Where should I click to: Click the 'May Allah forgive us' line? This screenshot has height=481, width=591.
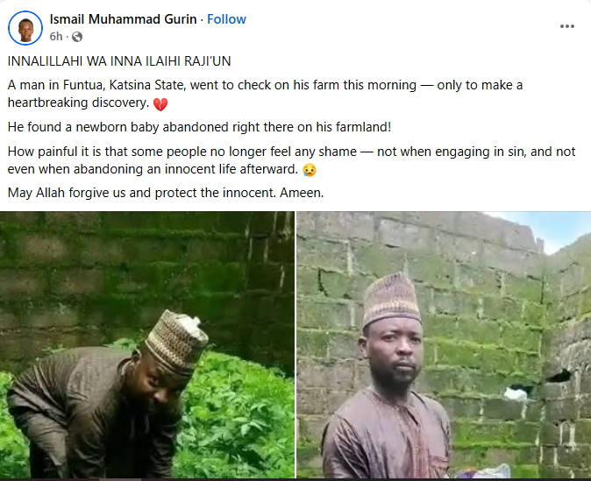[167, 192]
